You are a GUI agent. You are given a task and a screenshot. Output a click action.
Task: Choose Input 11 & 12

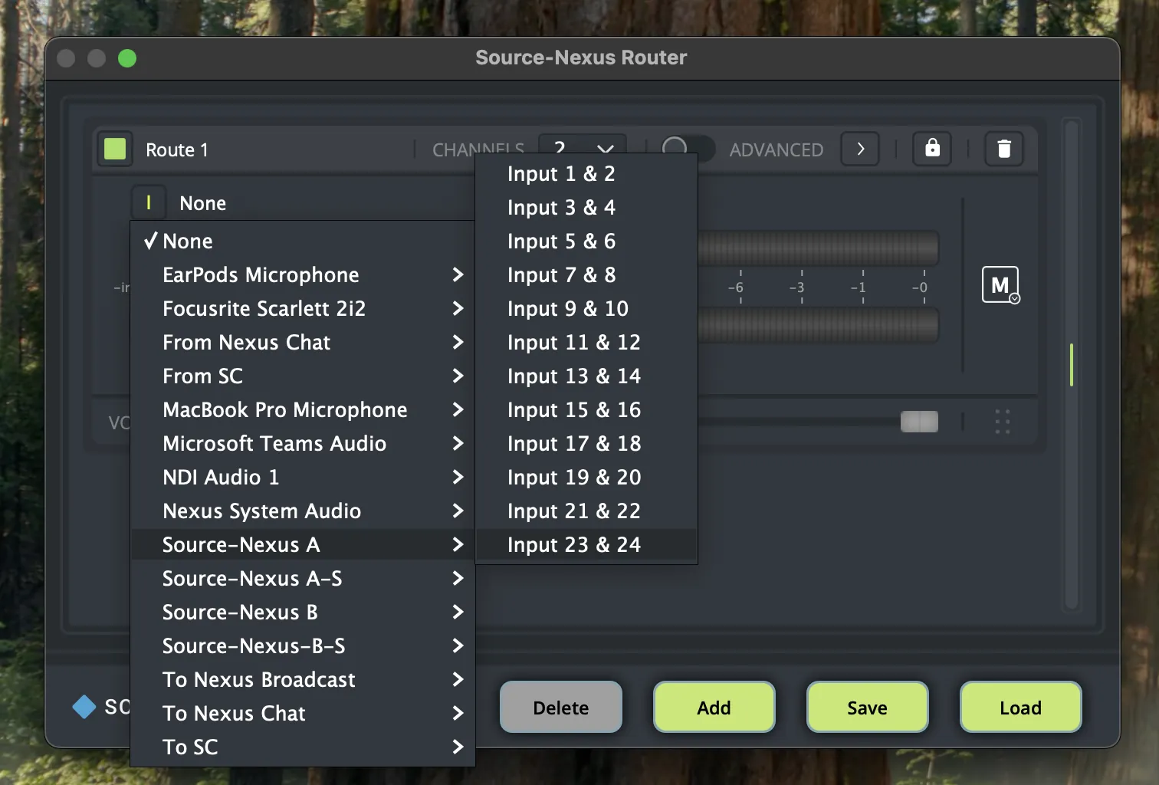coord(586,342)
